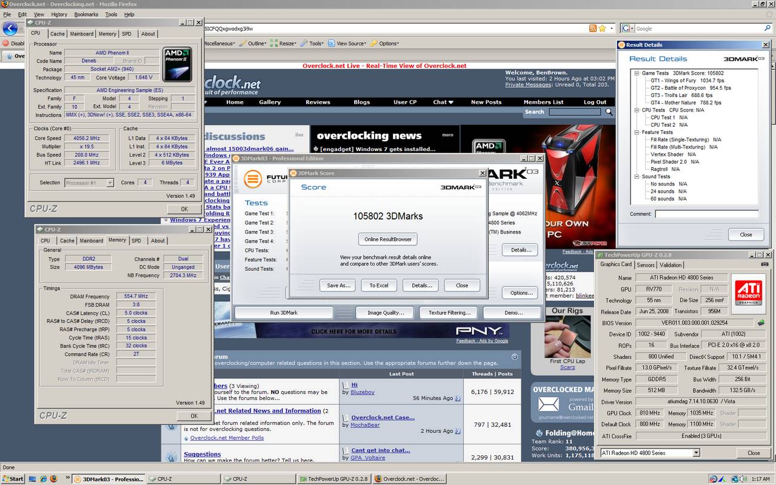Image resolution: width=776 pixels, height=485 pixels.
Task: Click the Show Desktop quick launch icon
Action: tap(32, 478)
